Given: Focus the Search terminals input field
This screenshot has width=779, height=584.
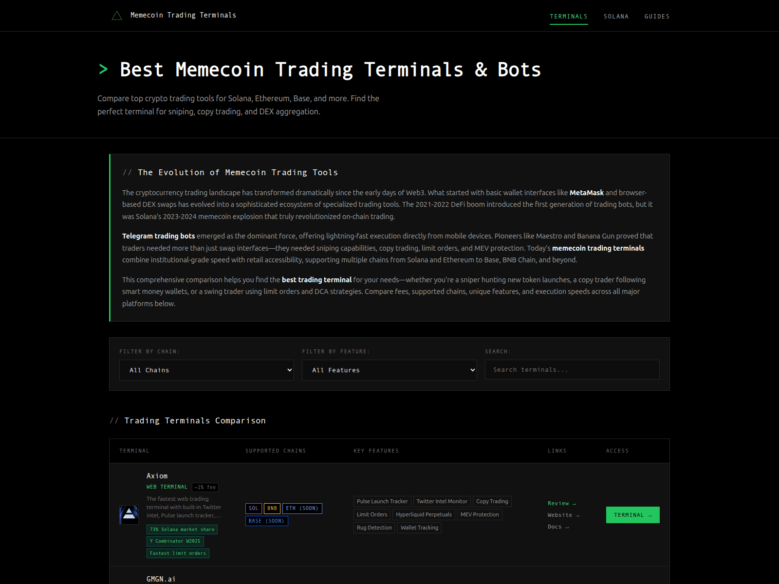Looking at the screenshot, I should (x=572, y=370).
